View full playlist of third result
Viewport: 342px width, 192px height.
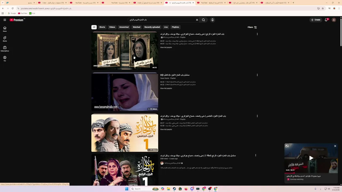tap(166, 130)
